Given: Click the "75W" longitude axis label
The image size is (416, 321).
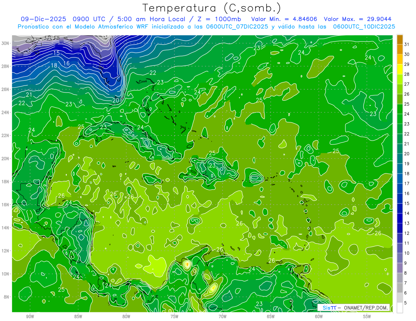Looking at the screenshot, I should point(174,316).
